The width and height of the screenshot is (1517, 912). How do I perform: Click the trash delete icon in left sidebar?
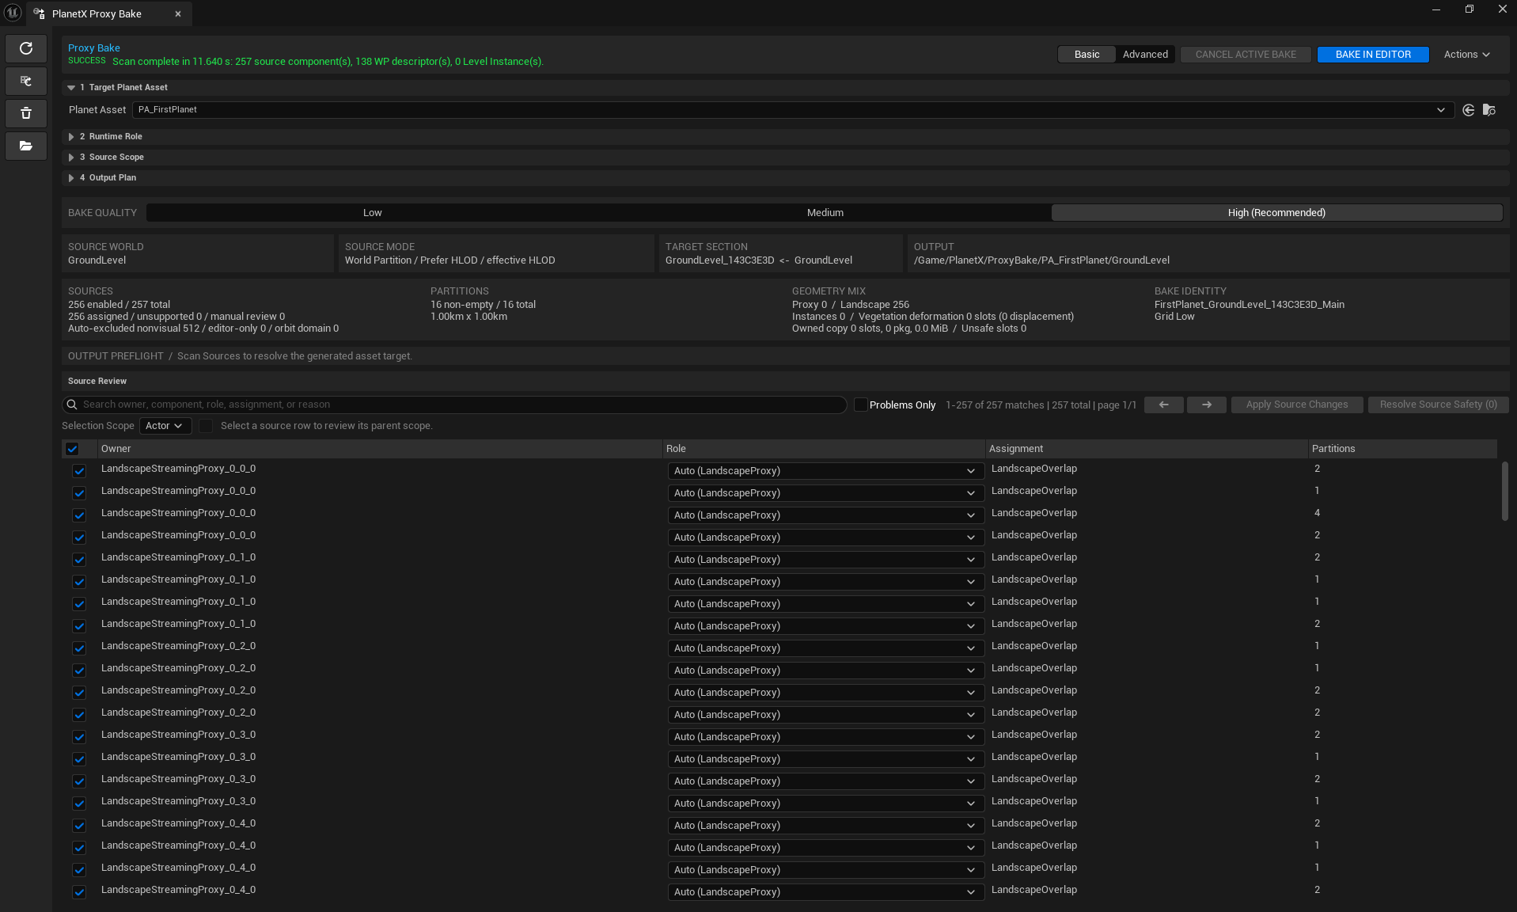(x=26, y=113)
